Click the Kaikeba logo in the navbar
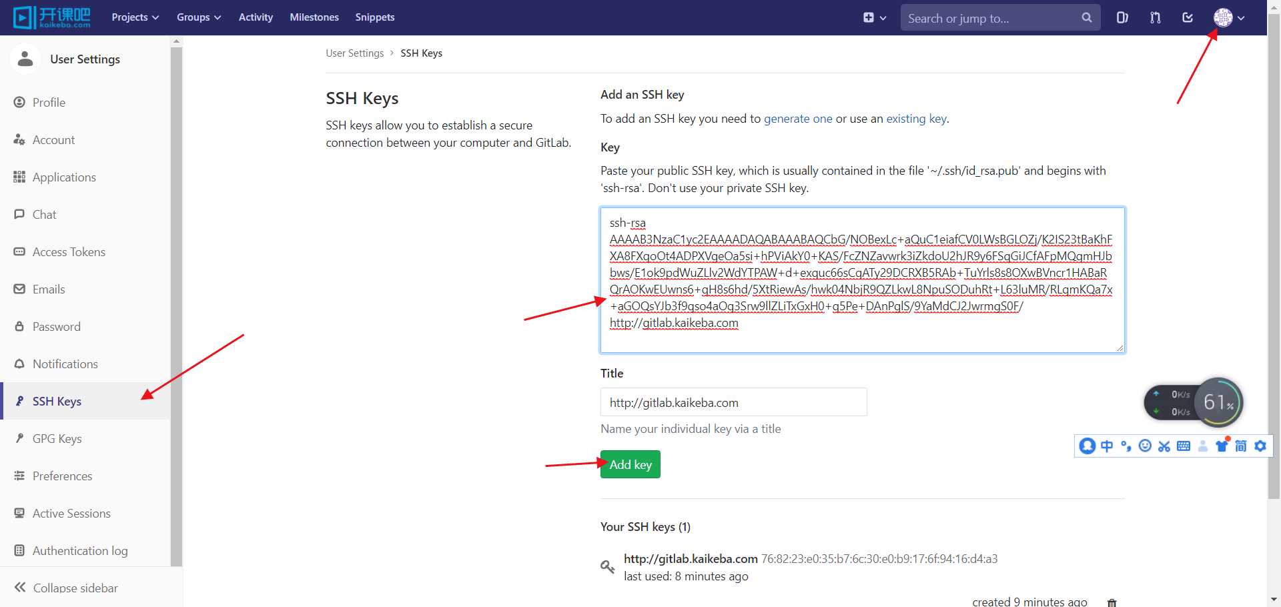 pyautogui.click(x=52, y=17)
